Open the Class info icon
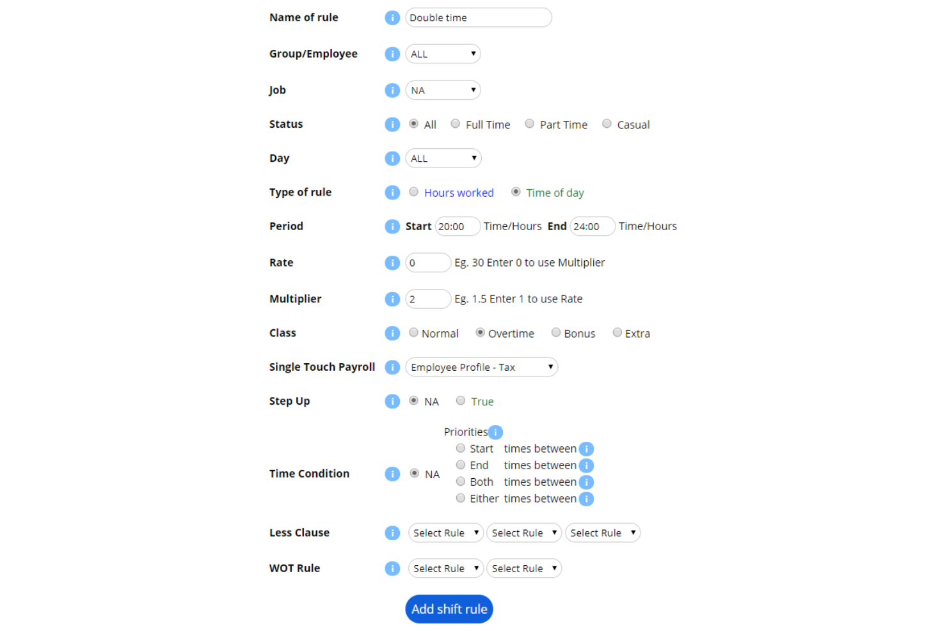 (x=392, y=333)
